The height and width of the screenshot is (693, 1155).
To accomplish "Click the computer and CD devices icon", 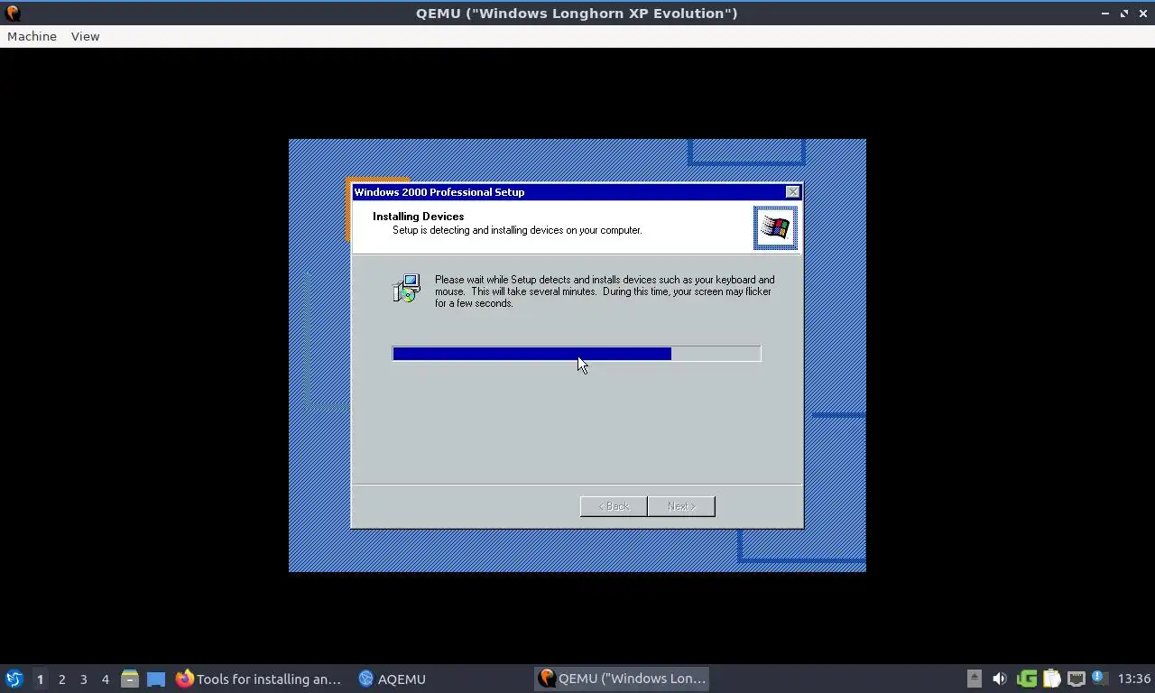I will [x=407, y=289].
